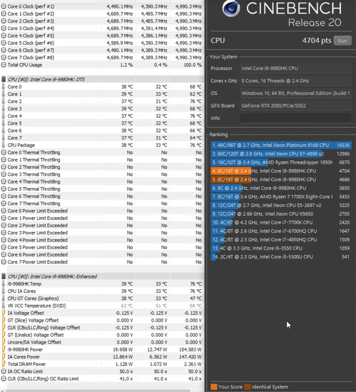This screenshot has height=392, width=356.
Task: Click the icon beside CLR OC Ratio Limit
Action: pos(3,379)
